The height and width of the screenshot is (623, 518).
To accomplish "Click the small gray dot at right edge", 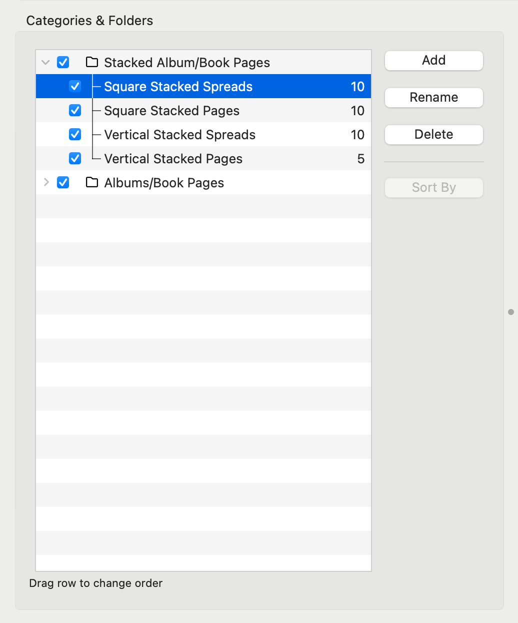I will (x=511, y=312).
